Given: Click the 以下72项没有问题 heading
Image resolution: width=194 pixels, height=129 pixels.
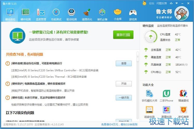Looking at the screenshot, I should (20, 113).
